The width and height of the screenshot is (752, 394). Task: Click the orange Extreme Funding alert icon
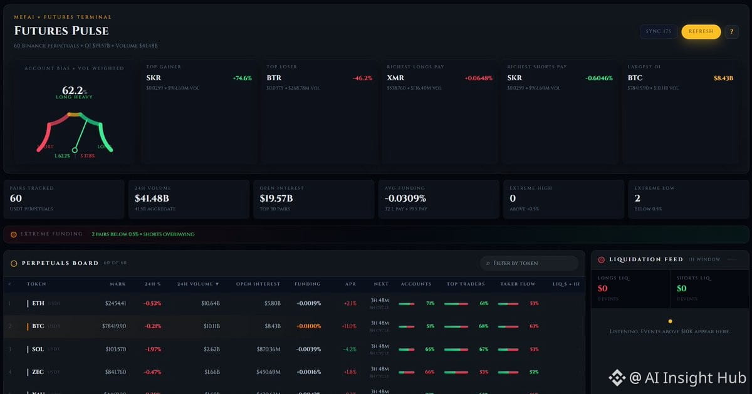(14, 234)
